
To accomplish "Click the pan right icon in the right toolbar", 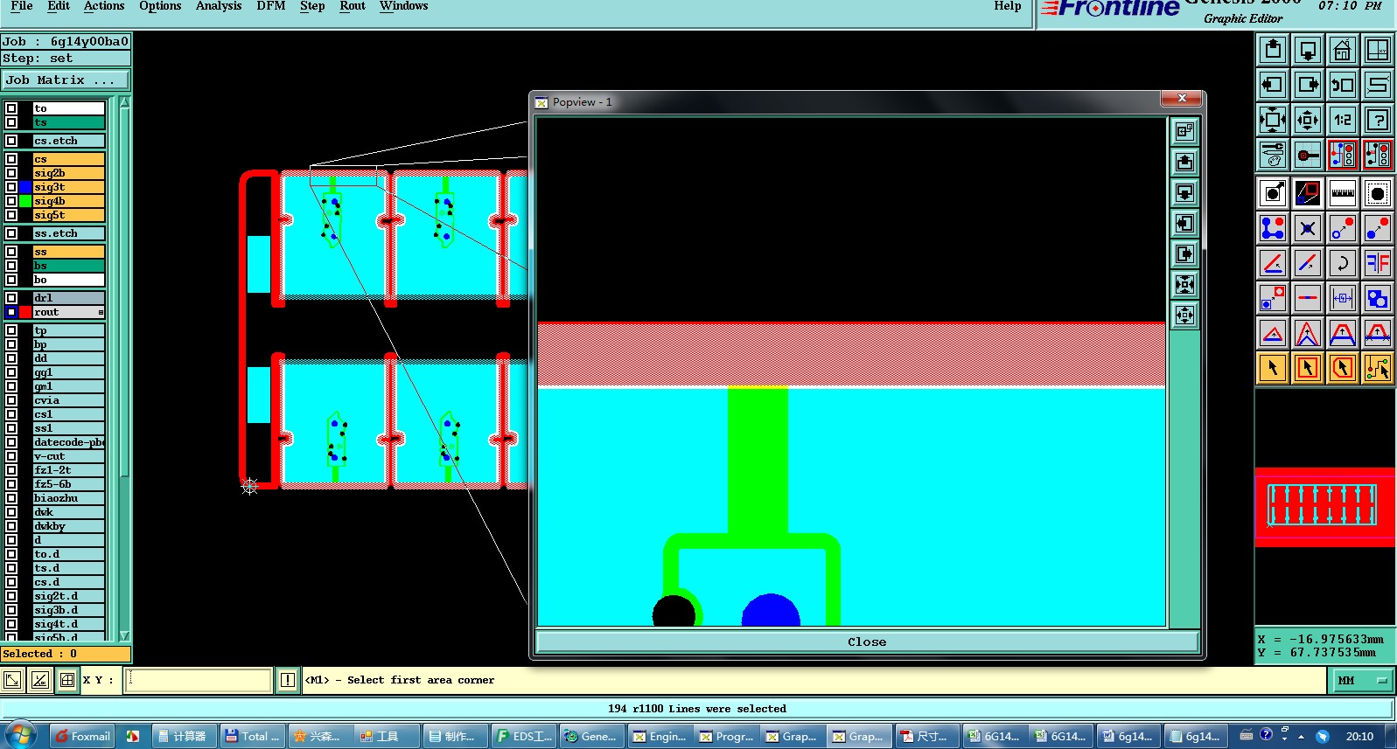I will pyautogui.click(x=1308, y=85).
